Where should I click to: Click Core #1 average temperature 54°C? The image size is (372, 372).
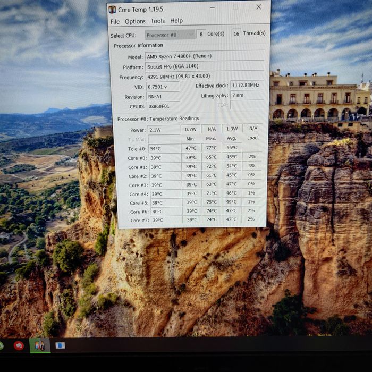[x=232, y=166]
